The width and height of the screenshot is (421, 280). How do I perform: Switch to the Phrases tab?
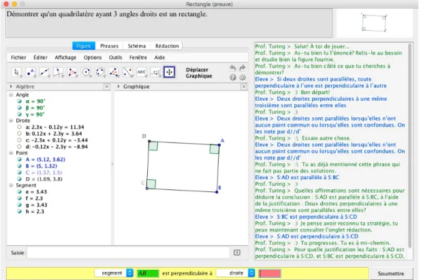click(109, 46)
